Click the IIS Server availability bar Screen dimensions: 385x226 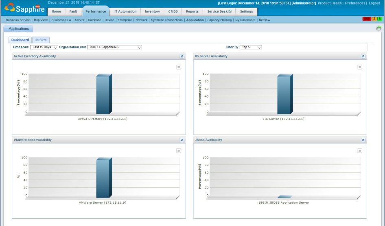pyautogui.click(x=285, y=94)
